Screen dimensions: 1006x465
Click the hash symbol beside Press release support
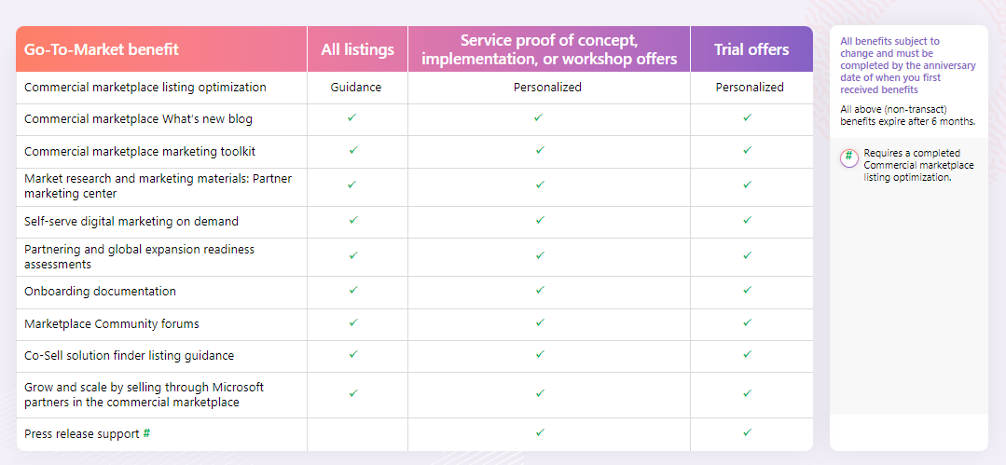[x=146, y=434]
